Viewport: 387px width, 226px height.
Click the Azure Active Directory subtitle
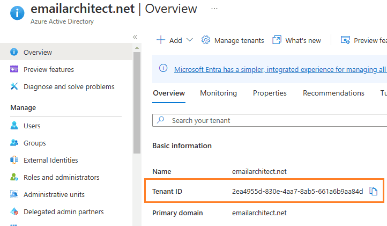click(x=62, y=21)
